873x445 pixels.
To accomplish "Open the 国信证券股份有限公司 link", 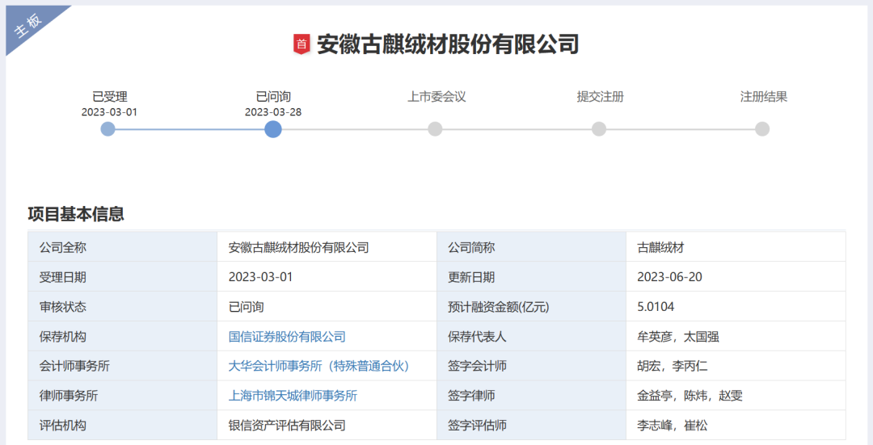I will 287,337.
